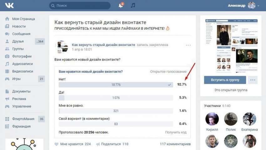The width and height of the screenshot is (266, 150).
Task: Click the Друзья counter badge 364
Action: [x=40, y=41]
